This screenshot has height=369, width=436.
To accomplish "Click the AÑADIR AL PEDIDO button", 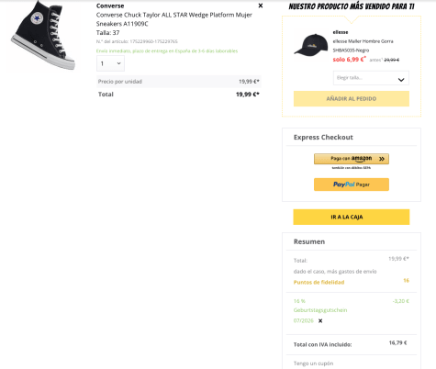I will 352,99.
